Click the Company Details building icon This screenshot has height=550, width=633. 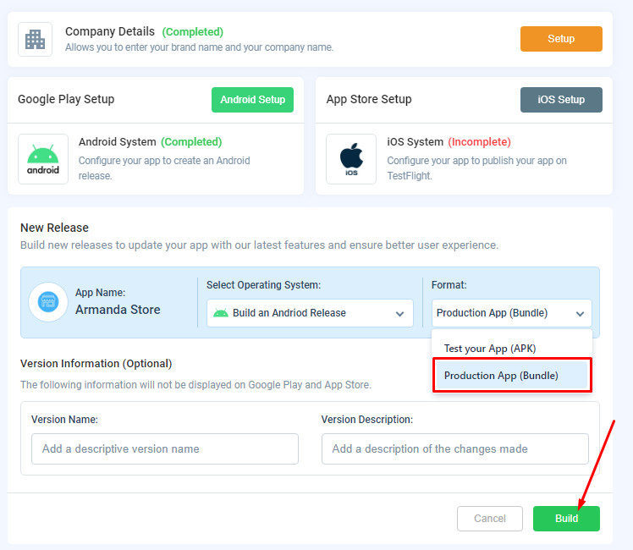click(36, 39)
